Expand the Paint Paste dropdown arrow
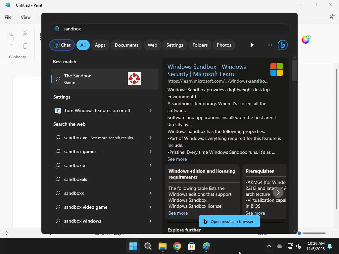The width and height of the screenshot is (339, 254). [10, 45]
